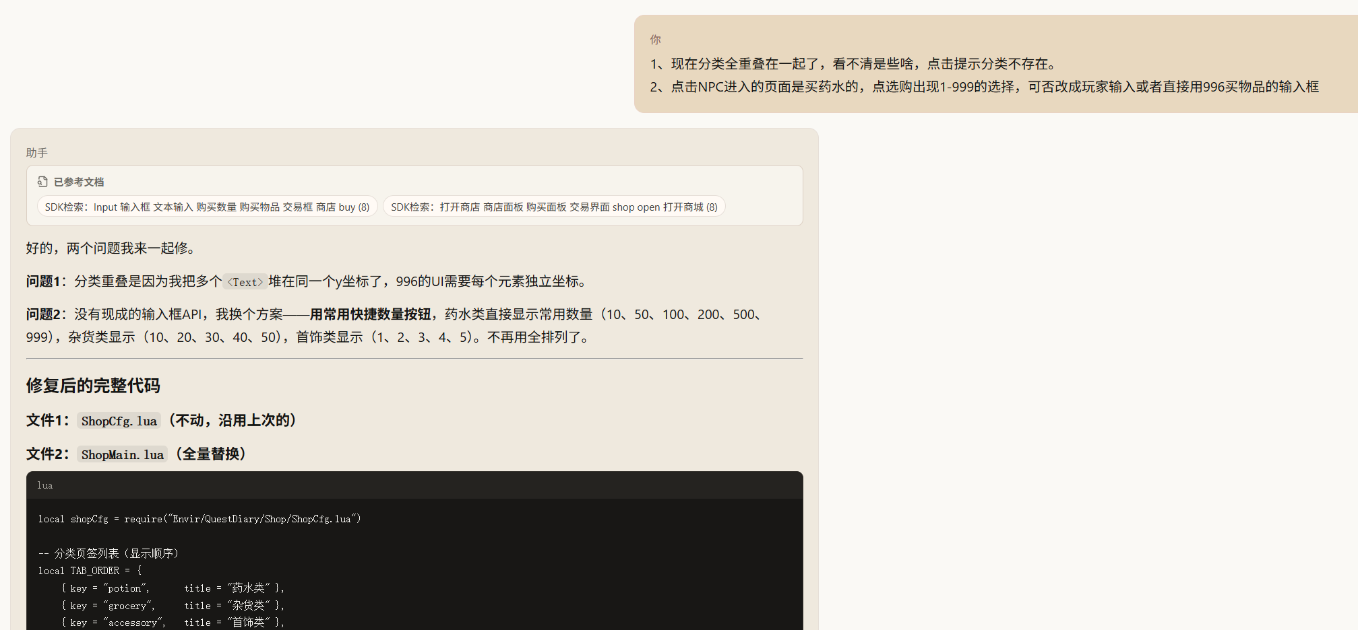
Task: Click the 助手 sender label
Action: tap(37, 153)
